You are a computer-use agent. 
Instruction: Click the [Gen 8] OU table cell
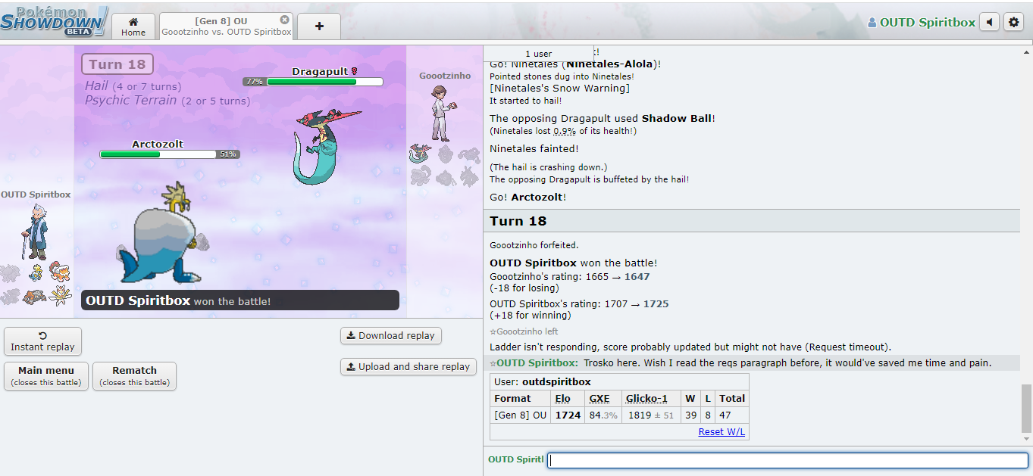pos(520,415)
